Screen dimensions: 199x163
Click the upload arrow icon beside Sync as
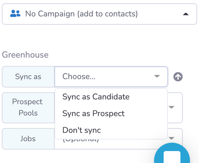178,77
